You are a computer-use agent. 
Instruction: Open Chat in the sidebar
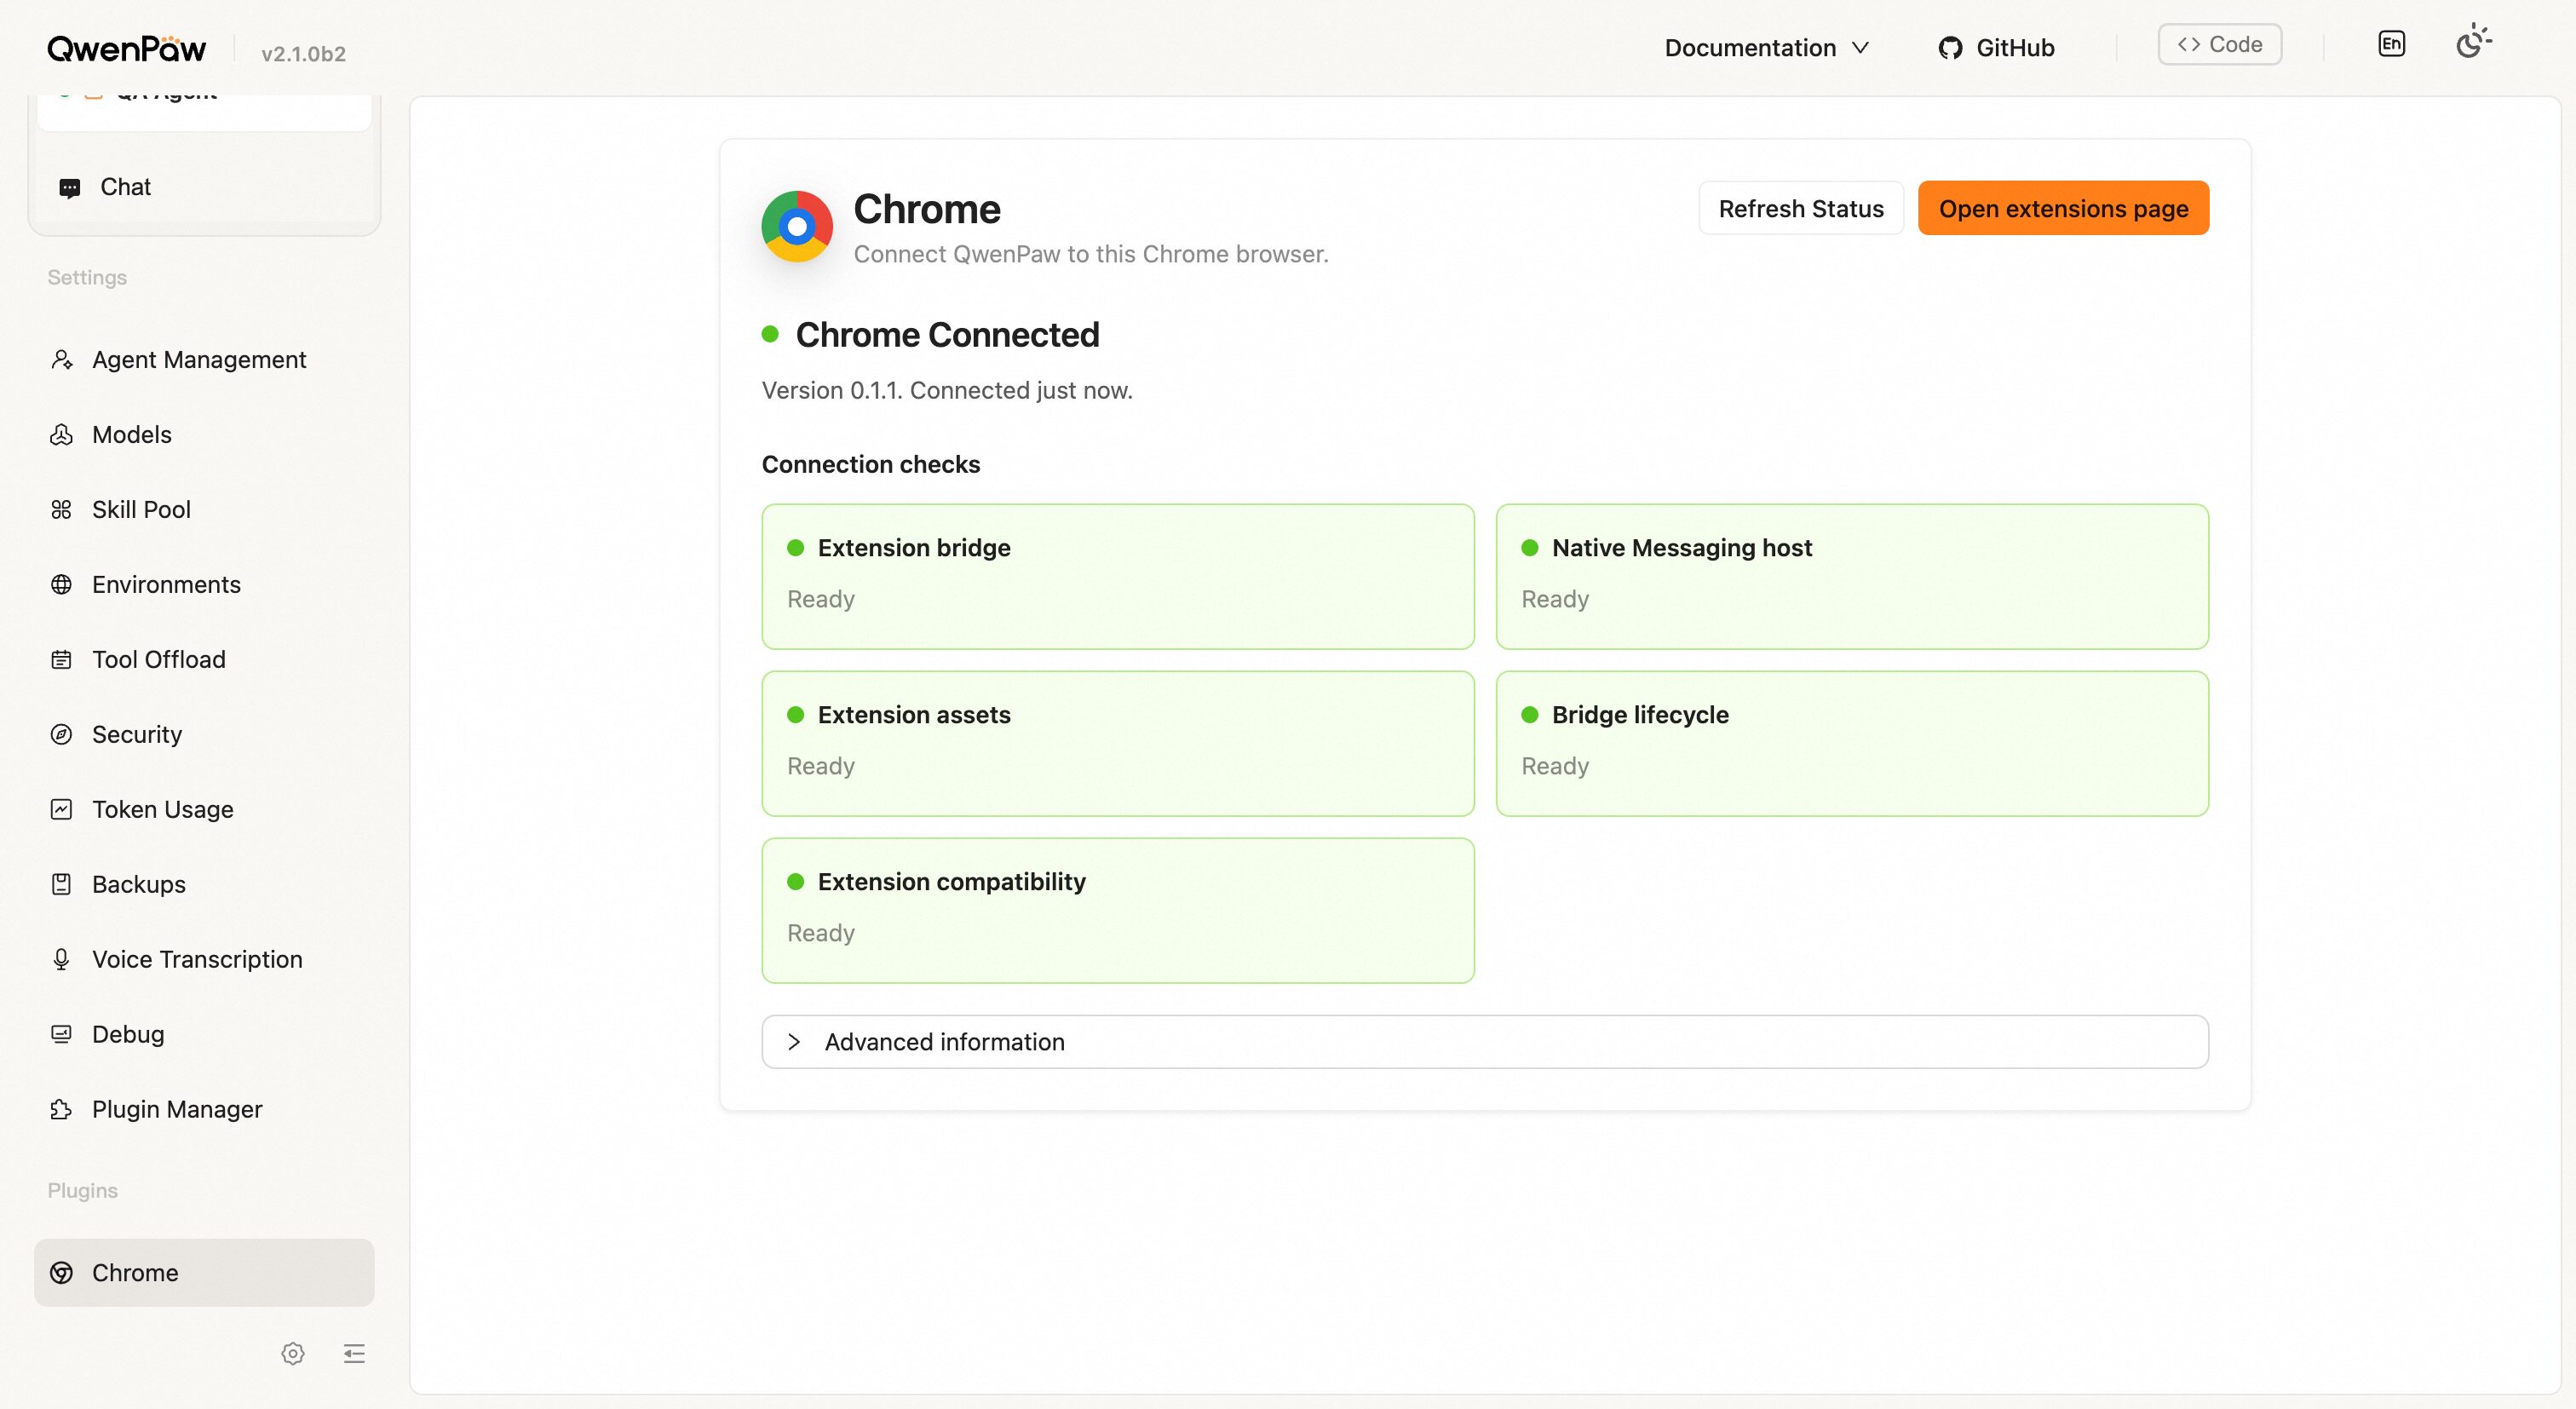[x=204, y=188]
